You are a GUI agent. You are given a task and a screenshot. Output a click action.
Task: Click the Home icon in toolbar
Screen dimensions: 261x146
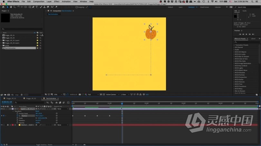tap(3, 7)
